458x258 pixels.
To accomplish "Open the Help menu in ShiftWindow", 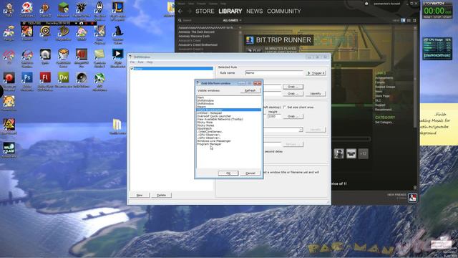I will (x=150, y=62).
